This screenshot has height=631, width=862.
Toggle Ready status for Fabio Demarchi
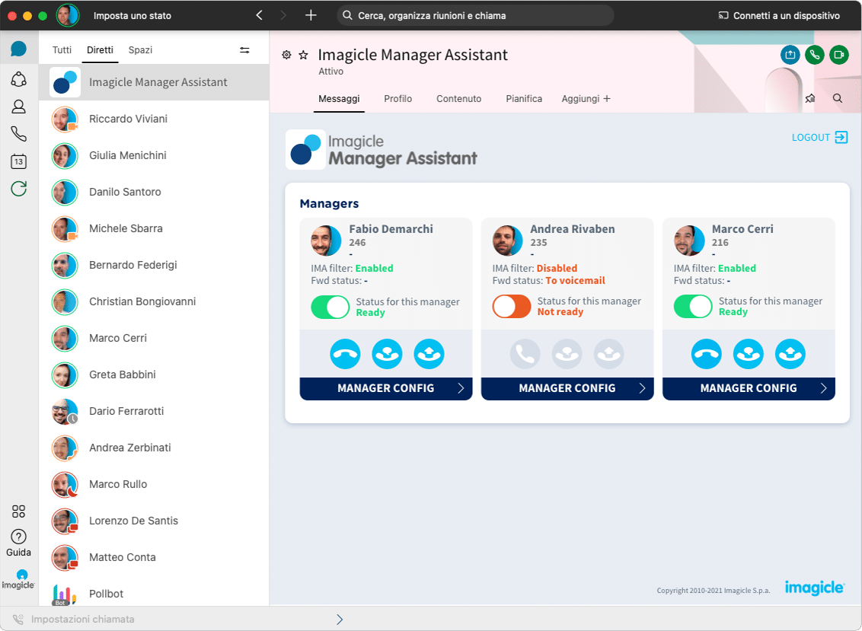point(330,307)
